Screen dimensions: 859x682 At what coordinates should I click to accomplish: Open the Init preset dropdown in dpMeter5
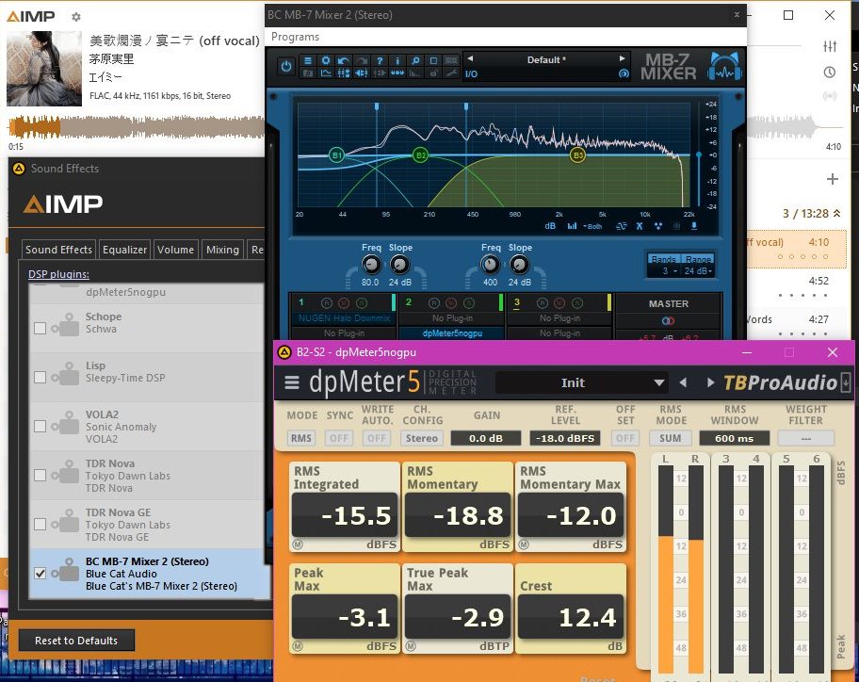click(x=582, y=382)
